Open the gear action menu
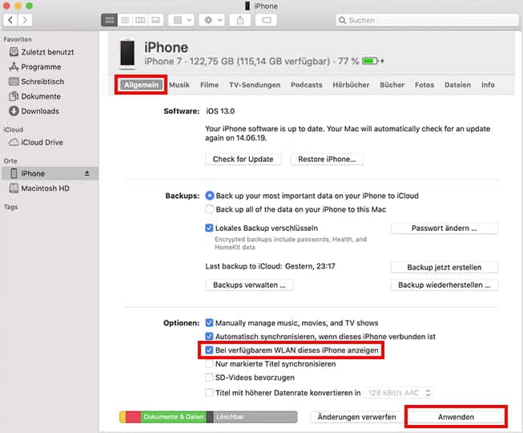The height and width of the screenshot is (433, 523). pos(212,20)
